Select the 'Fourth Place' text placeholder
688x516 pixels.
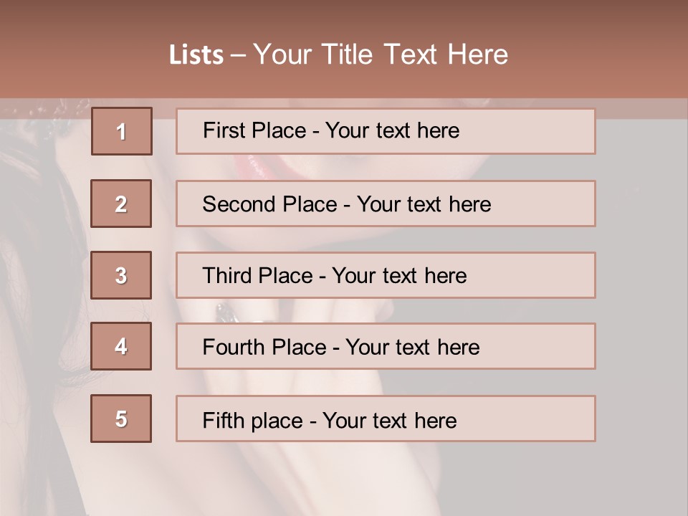pos(386,347)
